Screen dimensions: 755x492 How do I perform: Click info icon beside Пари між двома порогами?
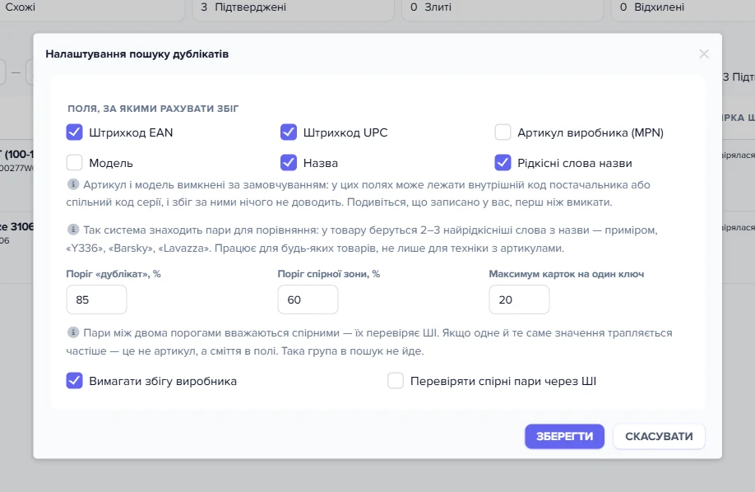(x=72, y=332)
